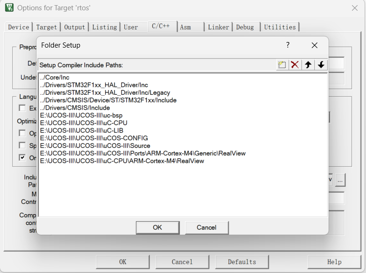366x273 pixels.
Task: Select ../Drivers/STM32F1xx_HAL_Driver/Inc path
Action: tap(94, 85)
